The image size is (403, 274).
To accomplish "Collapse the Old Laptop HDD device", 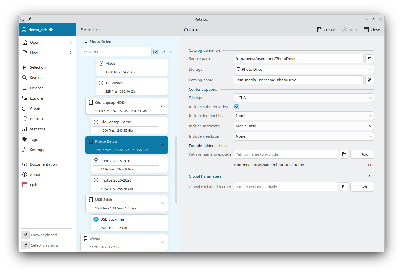I will (163, 106).
